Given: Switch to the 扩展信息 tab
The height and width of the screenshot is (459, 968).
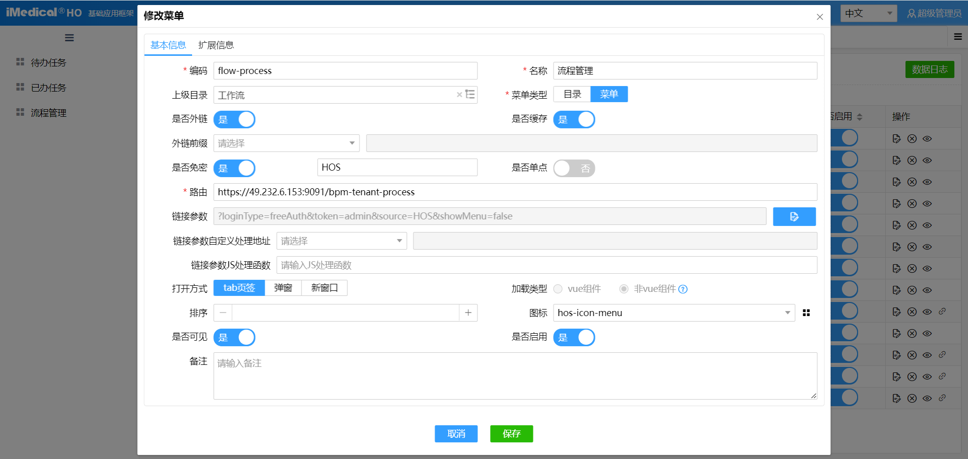Looking at the screenshot, I should (x=216, y=45).
